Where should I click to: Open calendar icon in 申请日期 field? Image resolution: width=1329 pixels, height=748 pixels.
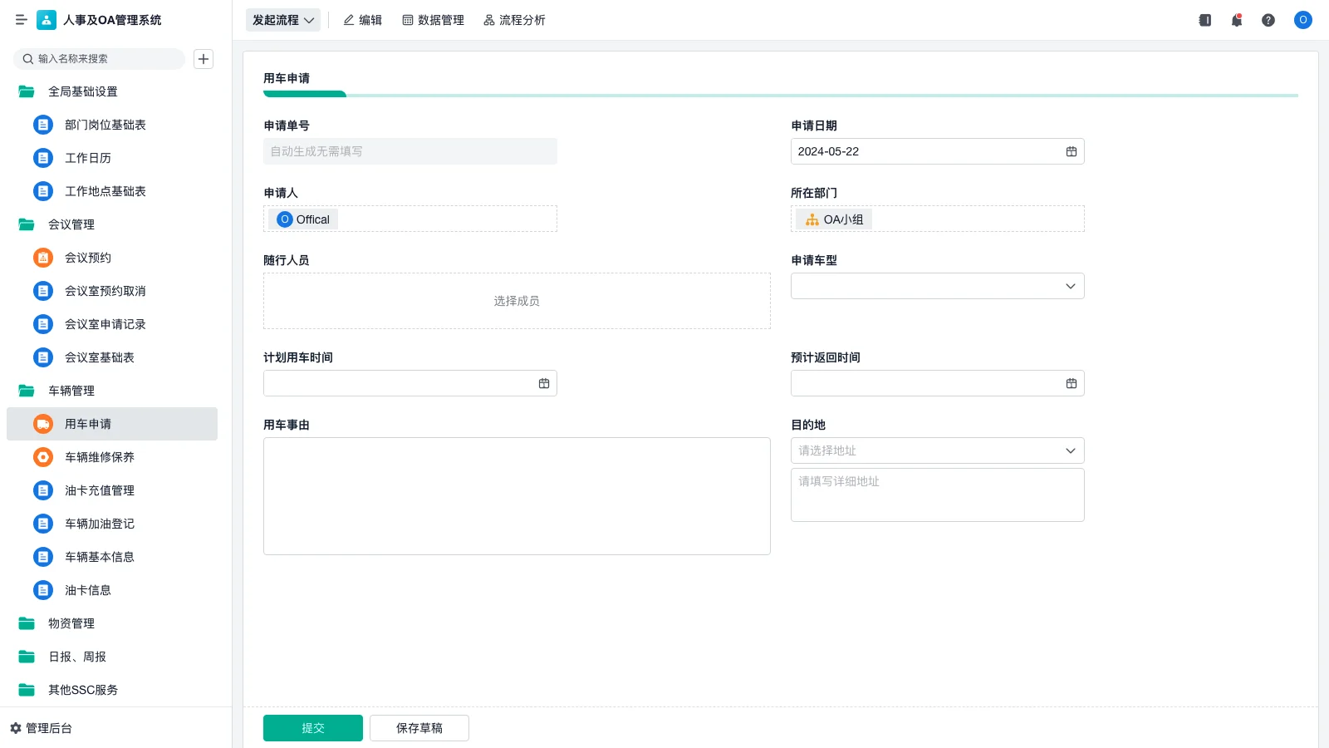pos(1071,151)
